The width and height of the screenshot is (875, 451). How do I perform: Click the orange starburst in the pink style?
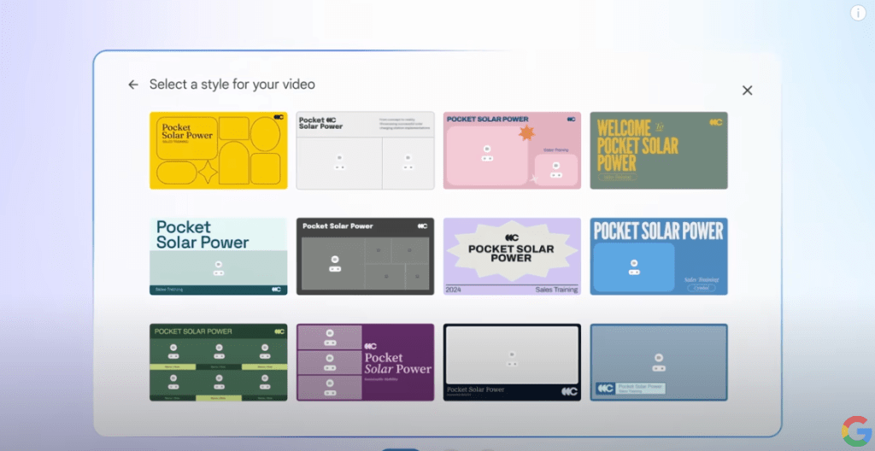click(526, 133)
